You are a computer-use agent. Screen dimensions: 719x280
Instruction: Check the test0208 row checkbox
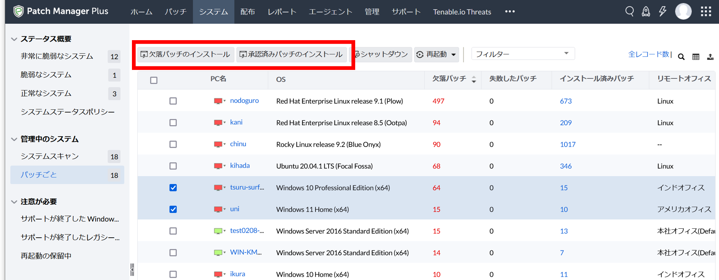173,231
